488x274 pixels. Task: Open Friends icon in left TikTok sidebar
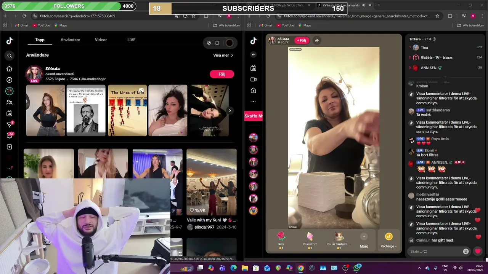pyautogui.click(x=10, y=102)
